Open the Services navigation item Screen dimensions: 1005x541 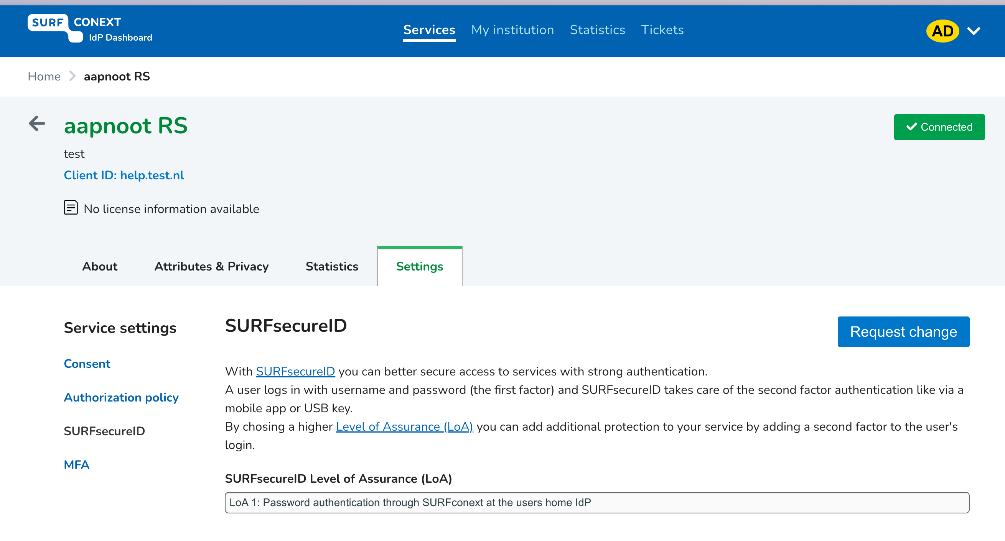coord(429,30)
